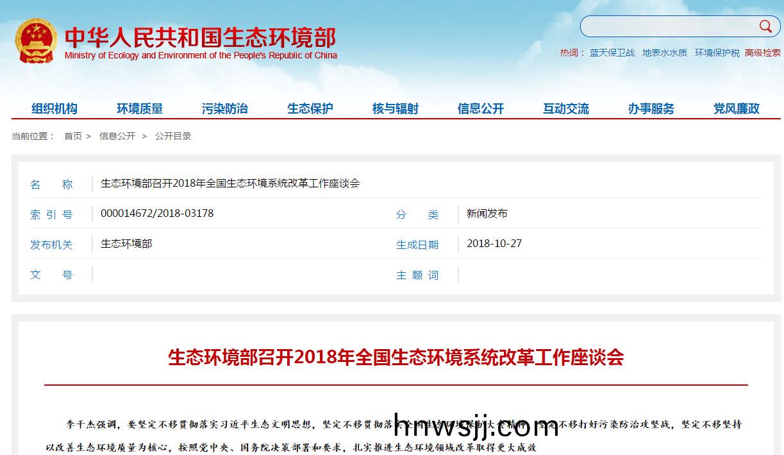Open the 污染防治 menu
Screen dimensions: 784x455
click(225, 108)
